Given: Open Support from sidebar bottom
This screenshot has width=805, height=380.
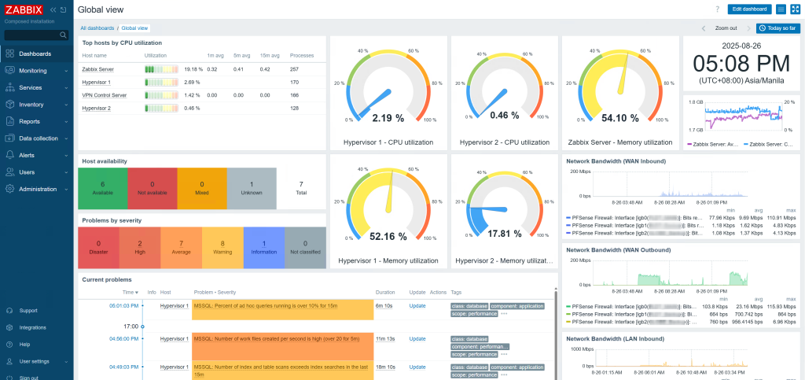Looking at the screenshot, I should 28,311.
